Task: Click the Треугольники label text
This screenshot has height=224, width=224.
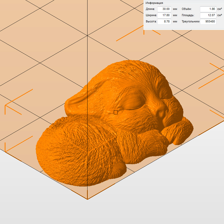Action: click(190, 22)
